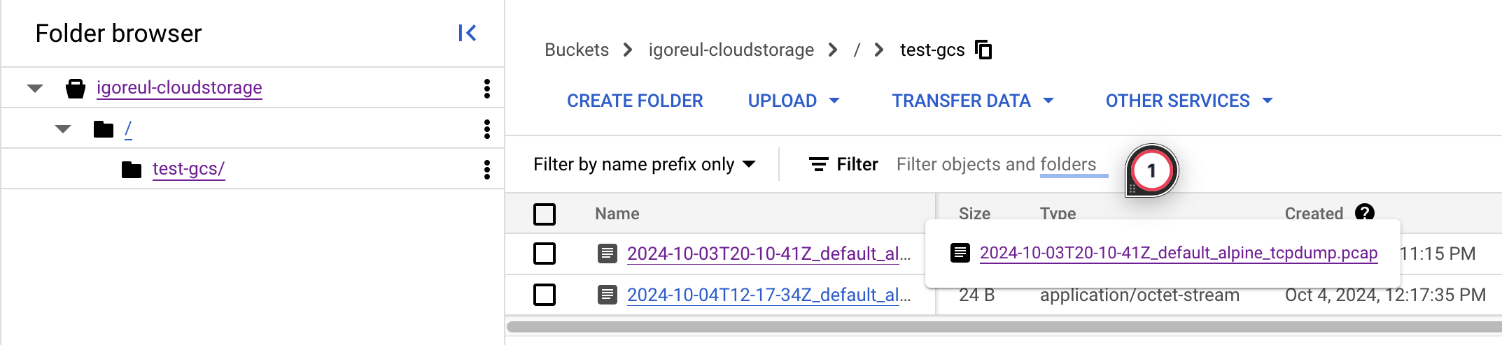1502x345 pixels.
Task: Open the UPLOAD dropdown menu
Action: (x=793, y=101)
